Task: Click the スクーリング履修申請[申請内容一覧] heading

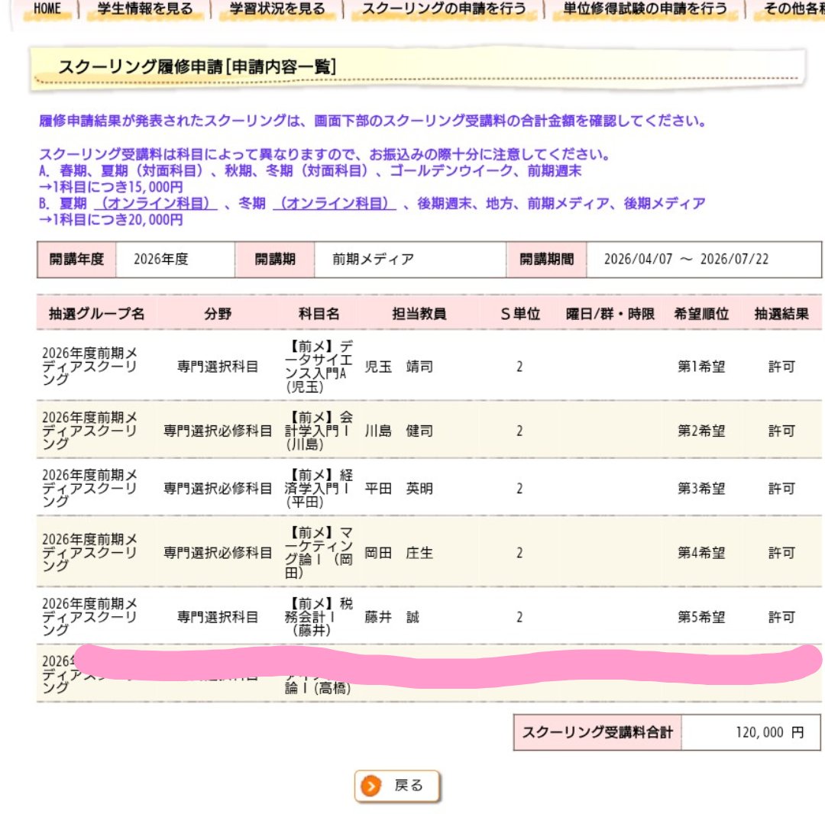Action: click(197, 66)
